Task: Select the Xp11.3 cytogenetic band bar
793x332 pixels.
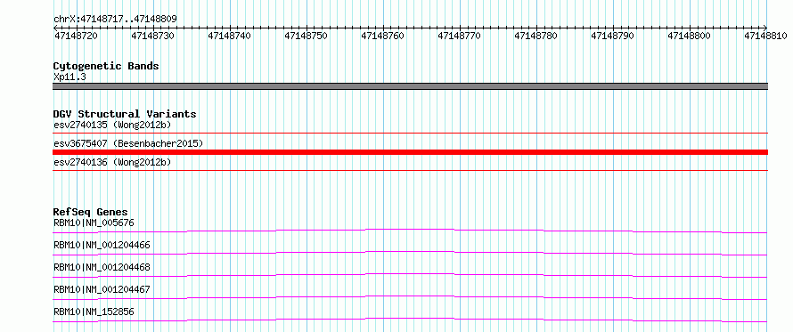Action: tap(410, 86)
